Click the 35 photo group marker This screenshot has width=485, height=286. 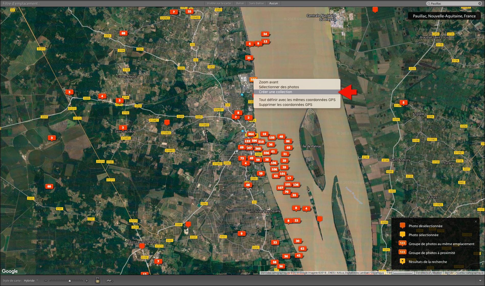pyautogui.click(x=294, y=195)
